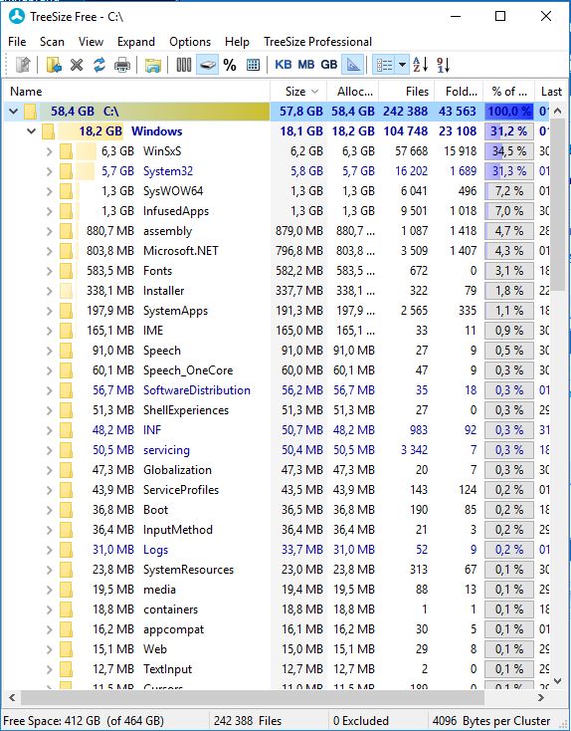
Task: Select the ServiceProfiles row name
Action: 181,490
